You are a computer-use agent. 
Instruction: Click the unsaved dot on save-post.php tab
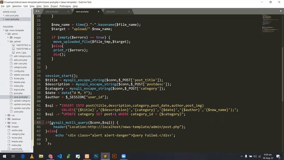pos(99,12)
